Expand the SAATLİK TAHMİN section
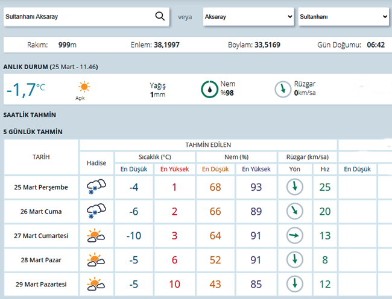Image resolution: width=392 pixels, height=299 pixels. click(30, 115)
